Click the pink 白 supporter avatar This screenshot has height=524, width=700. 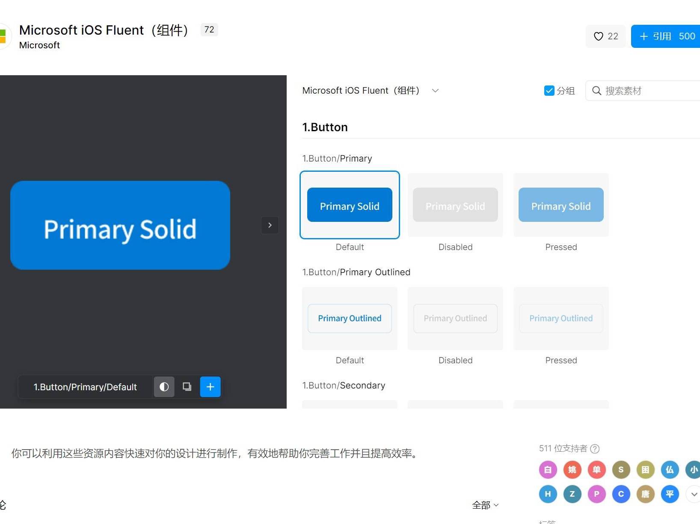pos(548,470)
